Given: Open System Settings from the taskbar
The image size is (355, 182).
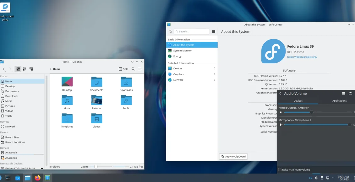Looking at the screenshot, I should coord(8,178).
